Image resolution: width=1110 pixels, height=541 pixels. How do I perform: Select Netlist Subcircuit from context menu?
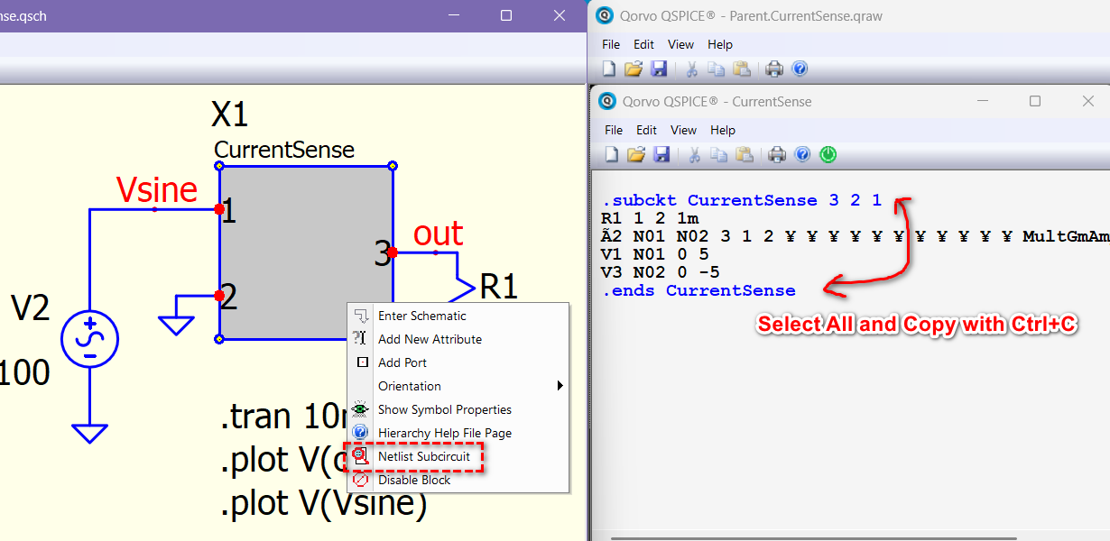458,456
